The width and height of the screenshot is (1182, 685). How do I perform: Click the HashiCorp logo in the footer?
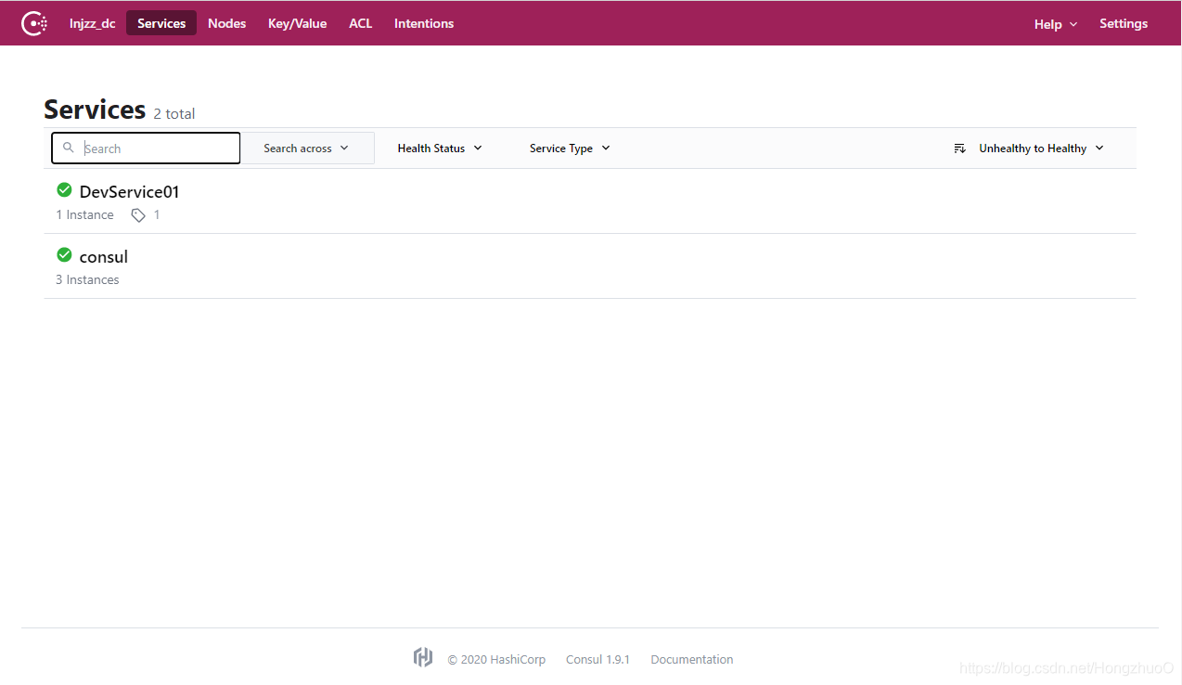click(x=423, y=657)
